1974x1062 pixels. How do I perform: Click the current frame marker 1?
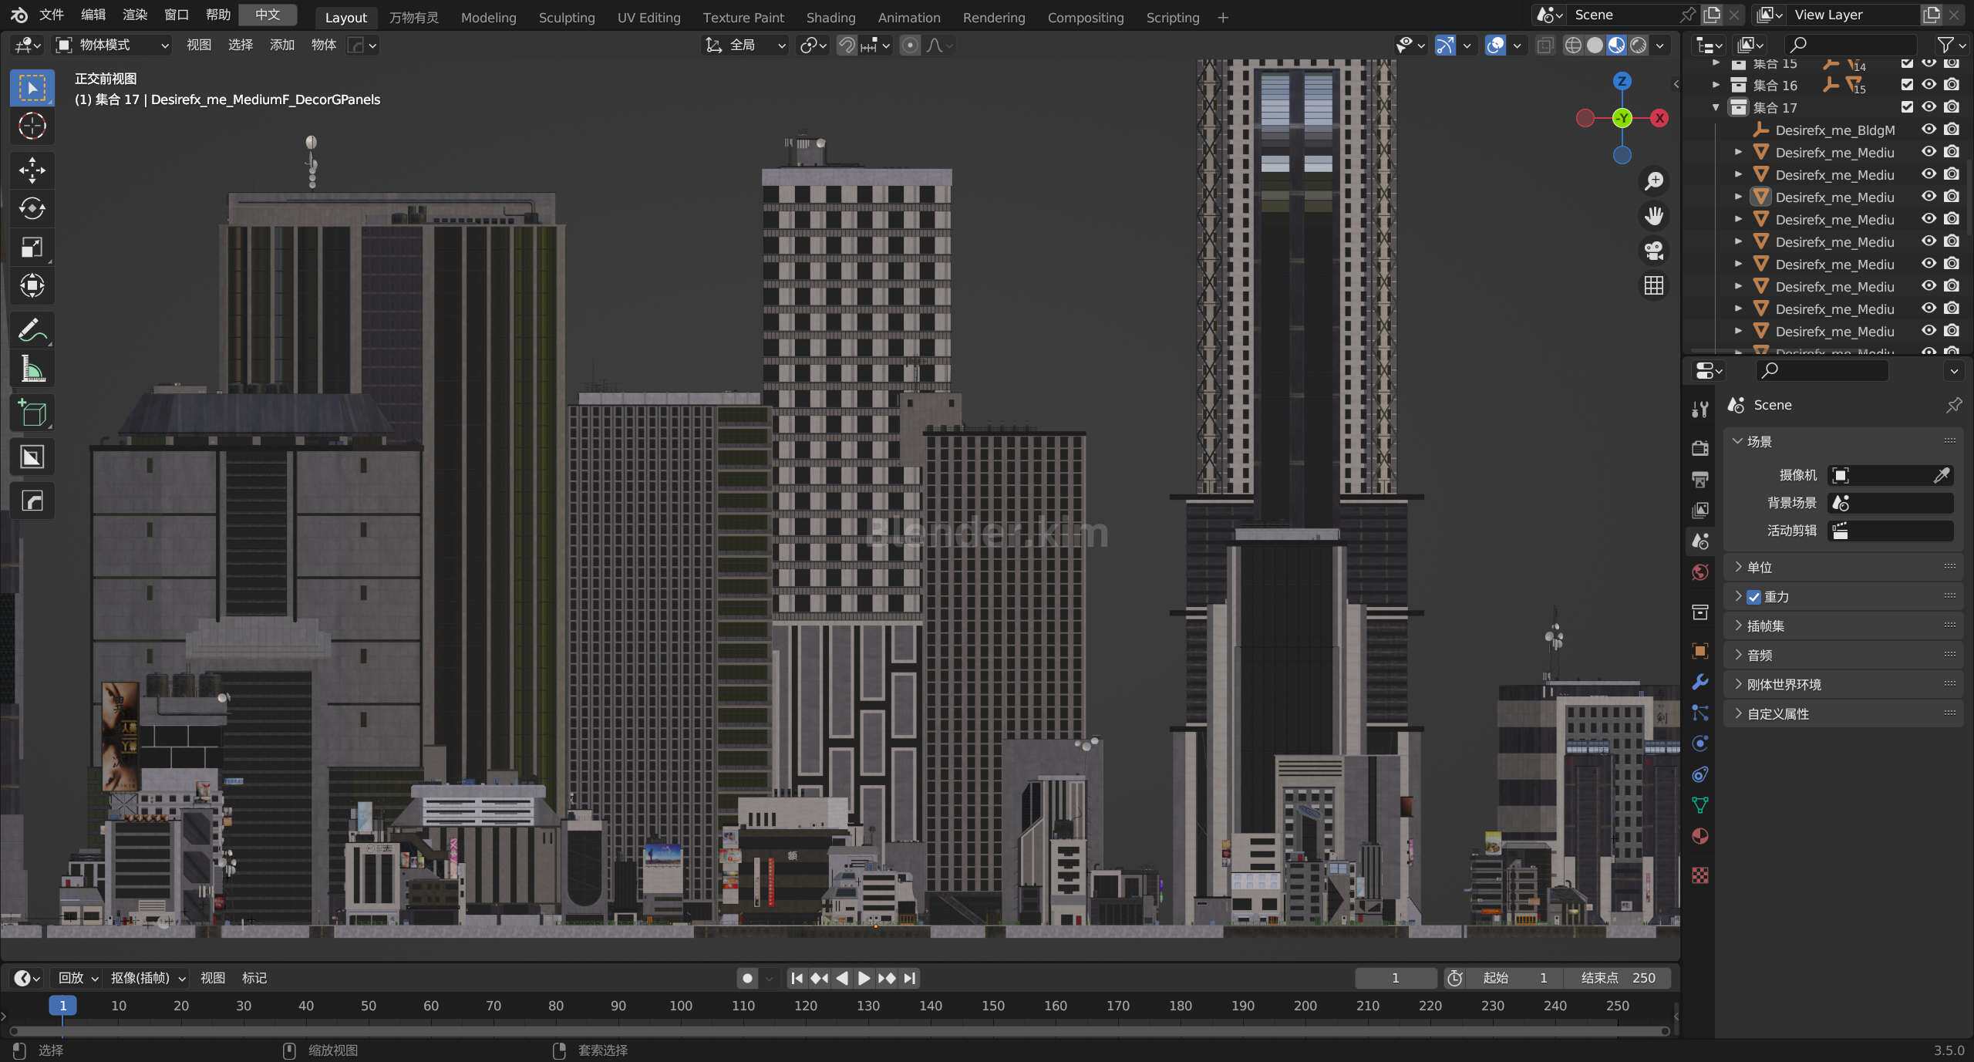click(x=62, y=1006)
